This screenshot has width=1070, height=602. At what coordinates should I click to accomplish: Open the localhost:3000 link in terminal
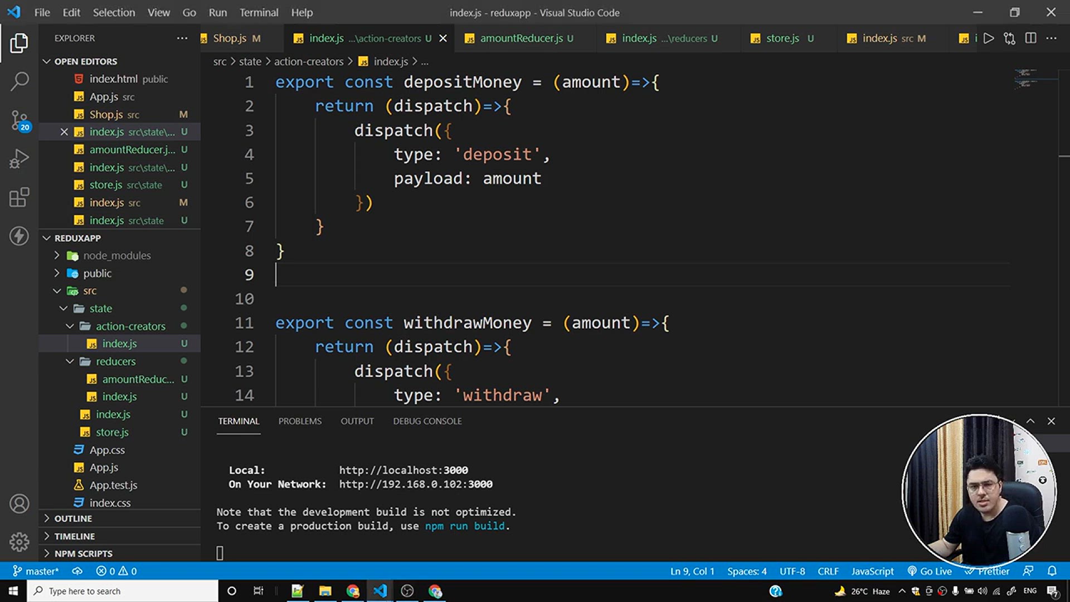403,470
